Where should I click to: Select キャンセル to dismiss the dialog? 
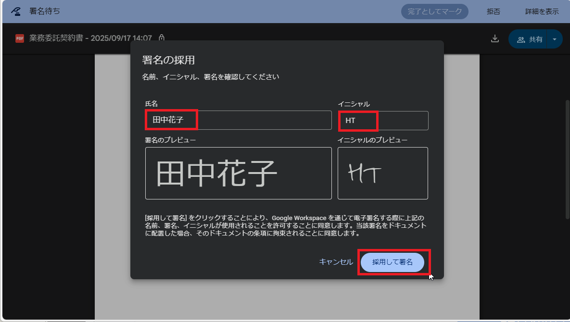[336, 262]
